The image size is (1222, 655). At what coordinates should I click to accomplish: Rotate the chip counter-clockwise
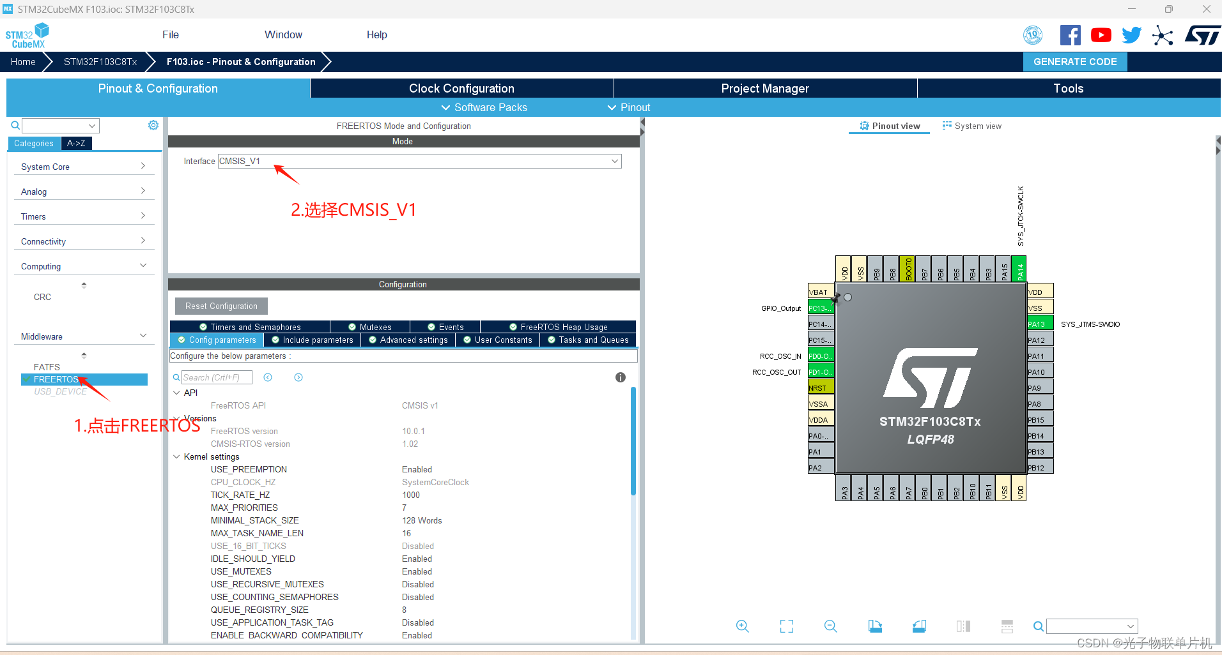[x=919, y=626]
